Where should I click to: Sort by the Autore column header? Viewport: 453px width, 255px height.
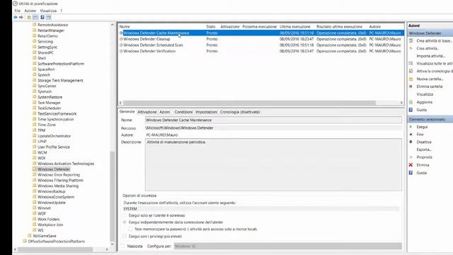pos(374,27)
